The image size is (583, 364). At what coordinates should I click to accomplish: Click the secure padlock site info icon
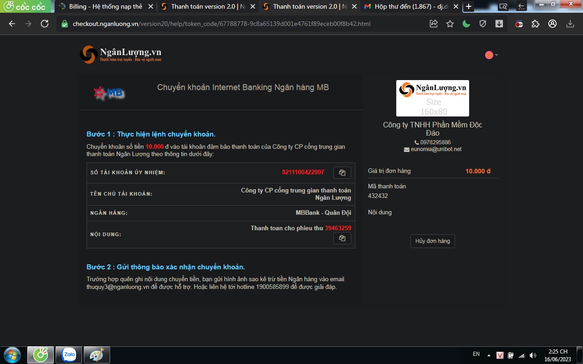(65, 24)
